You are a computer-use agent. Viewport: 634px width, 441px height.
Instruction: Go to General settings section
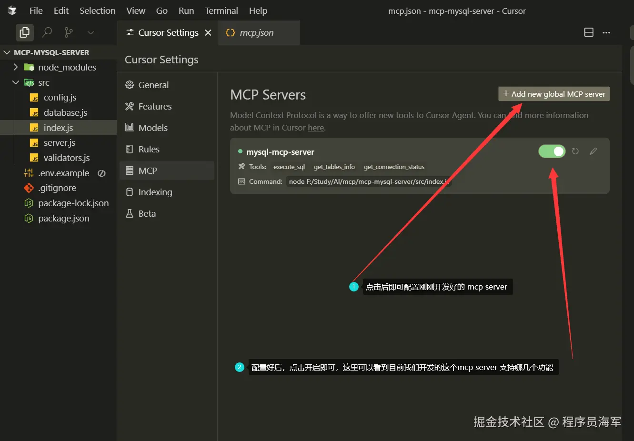(x=167, y=85)
